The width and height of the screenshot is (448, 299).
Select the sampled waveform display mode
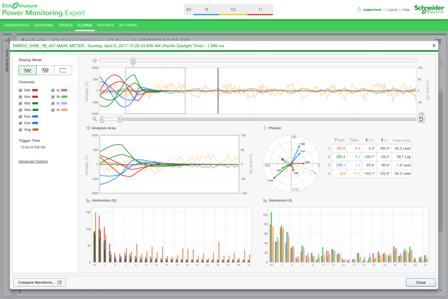(46, 70)
